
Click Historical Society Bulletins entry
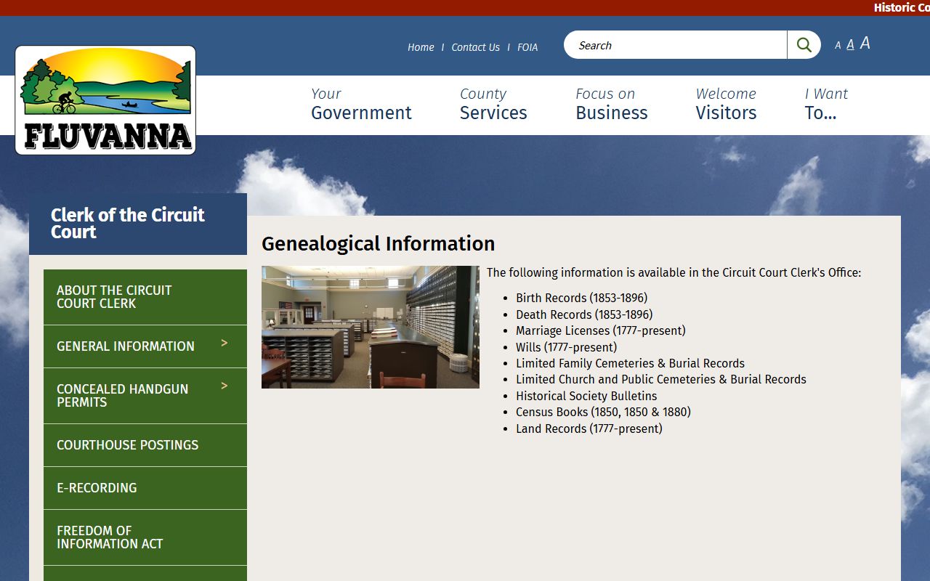(586, 396)
